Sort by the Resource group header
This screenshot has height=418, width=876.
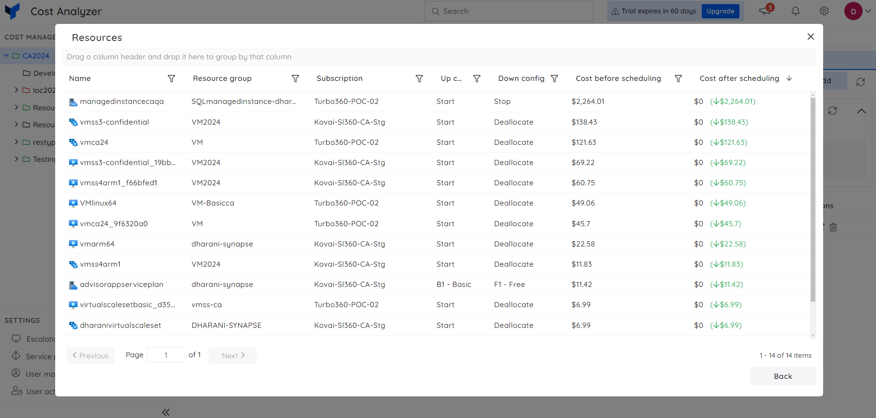[x=222, y=79]
